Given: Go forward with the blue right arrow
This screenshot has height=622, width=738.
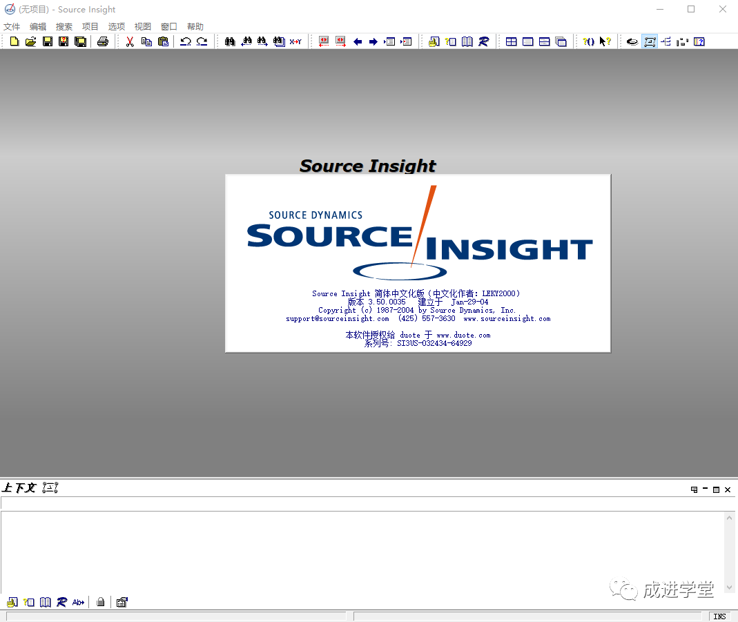Looking at the screenshot, I should click(373, 41).
